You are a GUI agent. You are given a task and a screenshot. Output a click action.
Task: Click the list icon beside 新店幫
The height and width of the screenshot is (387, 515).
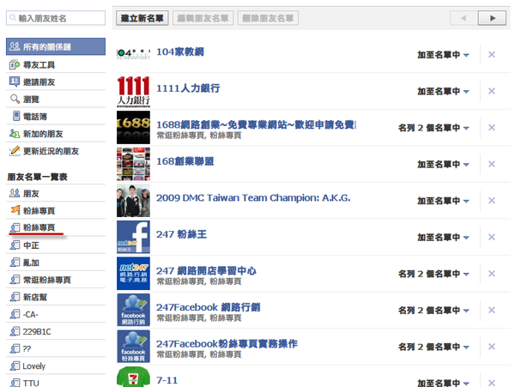click(15, 297)
